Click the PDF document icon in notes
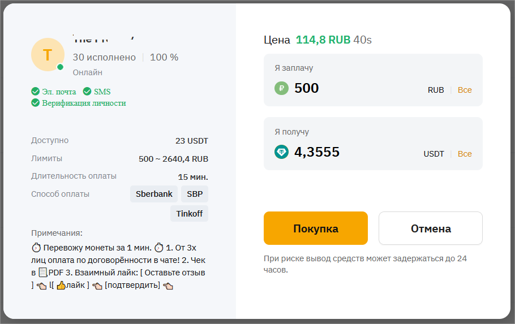This screenshot has height=324, width=515. [x=43, y=273]
